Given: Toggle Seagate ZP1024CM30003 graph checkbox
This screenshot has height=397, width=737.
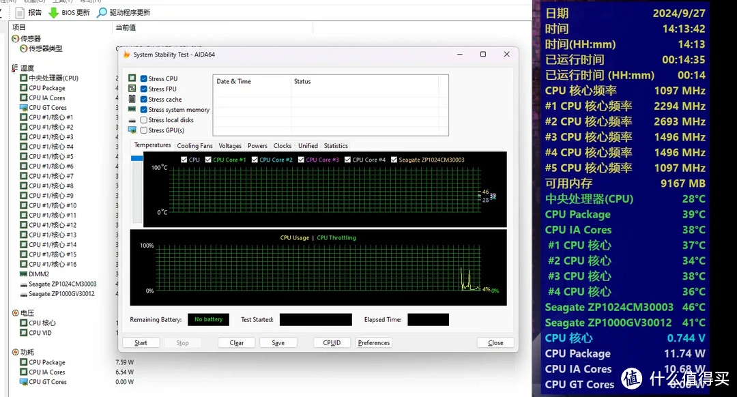Looking at the screenshot, I should click(x=394, y=160).
